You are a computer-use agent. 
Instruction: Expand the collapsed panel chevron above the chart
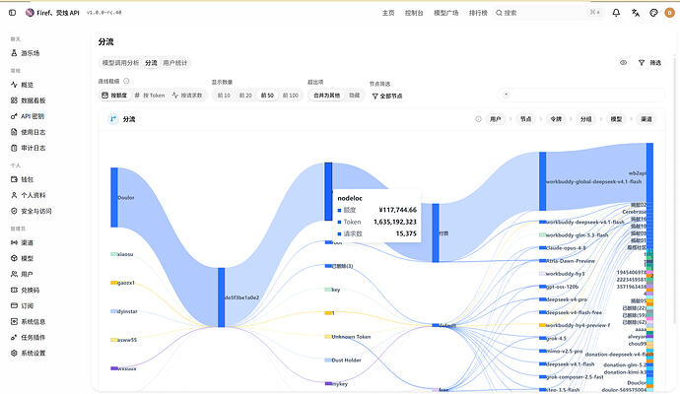pos(507,95)
